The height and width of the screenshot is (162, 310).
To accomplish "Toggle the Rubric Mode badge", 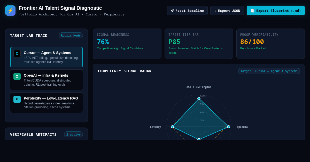I will click(x=71, y=35).
